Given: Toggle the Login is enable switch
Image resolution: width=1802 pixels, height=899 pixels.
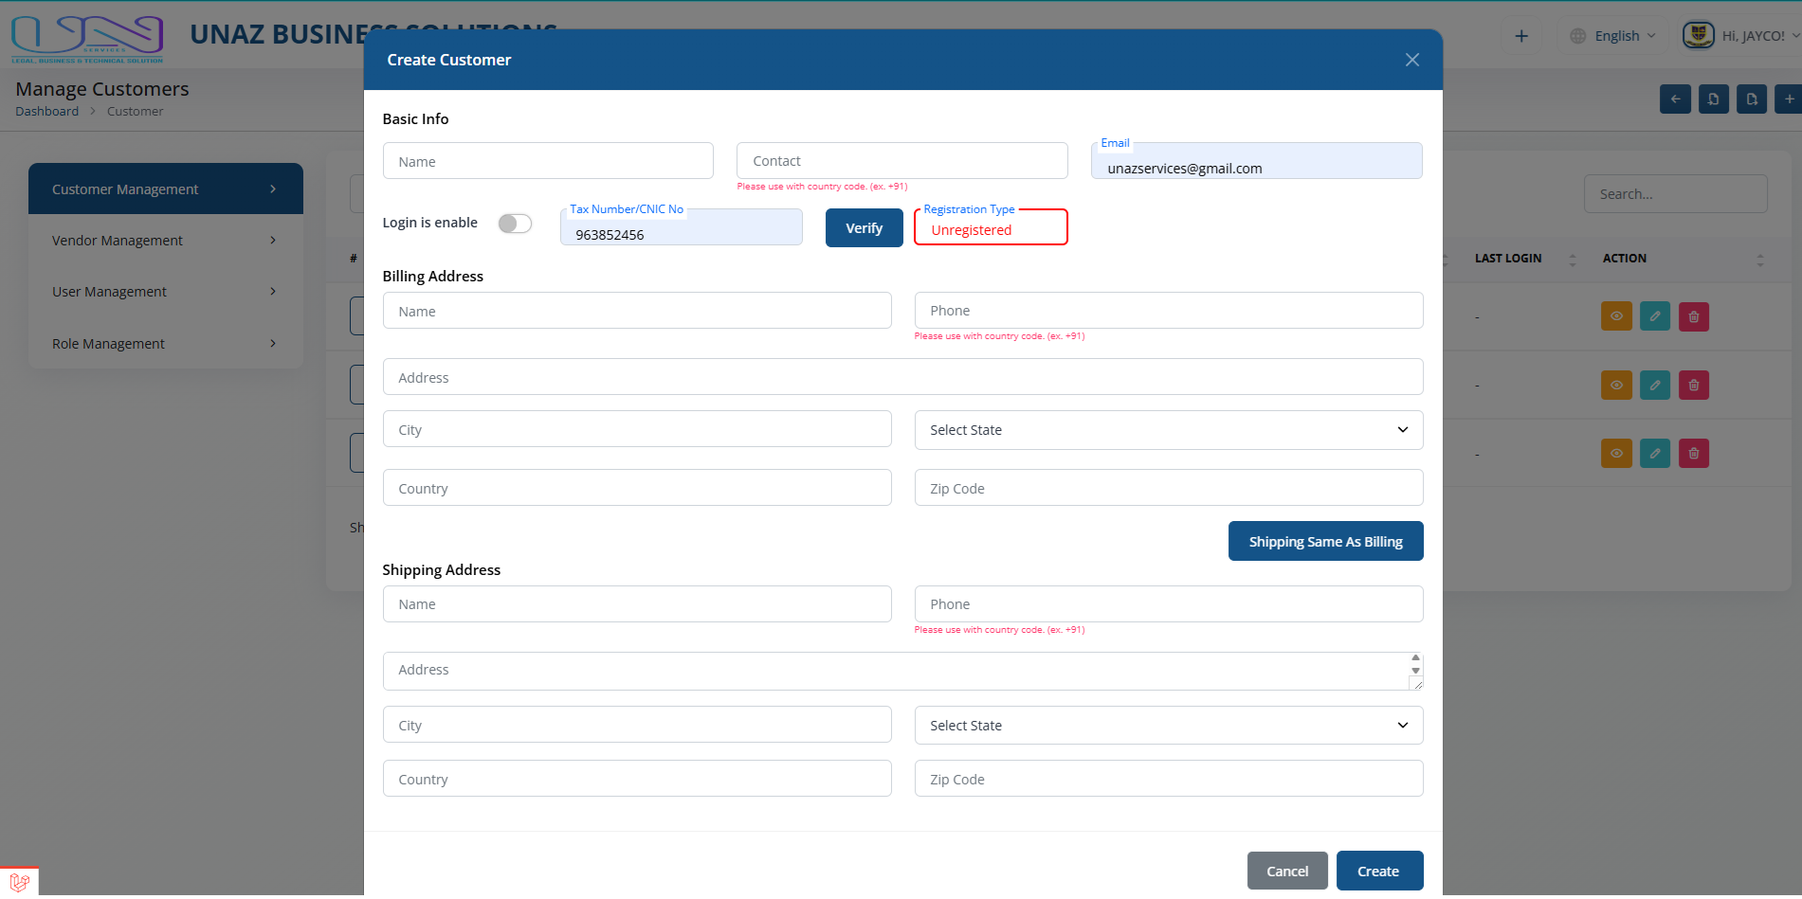Looking at the screenshot, I should [515, 224].
